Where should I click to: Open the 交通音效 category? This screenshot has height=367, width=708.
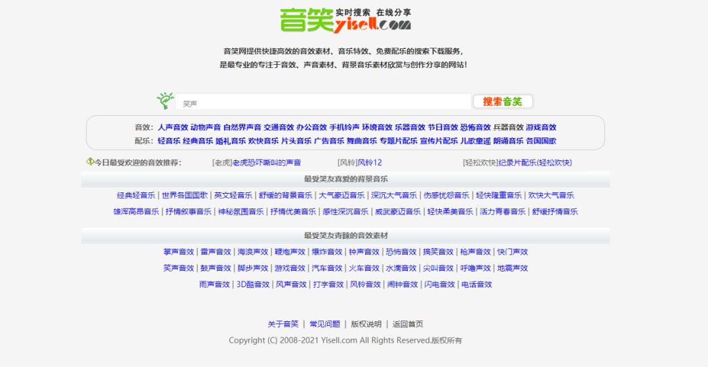click(279, 127)
